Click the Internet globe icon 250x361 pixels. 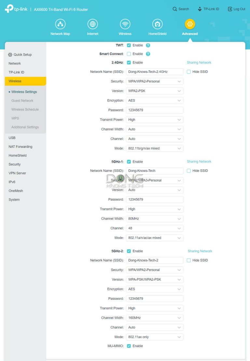[x=93, y=24]
